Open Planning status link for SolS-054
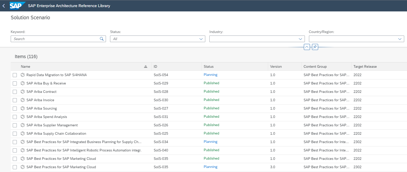This screenshot has height=172, width=407. (210, 75)
